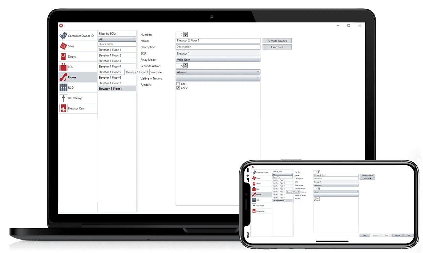Open the RCD section icon
Screen dimensions: 423x253
[63, 88]
